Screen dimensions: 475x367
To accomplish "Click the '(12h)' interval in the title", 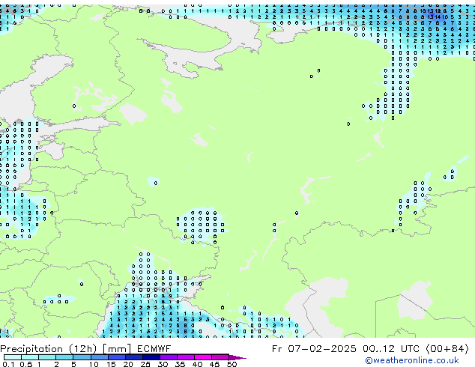I will click(83, 349).
